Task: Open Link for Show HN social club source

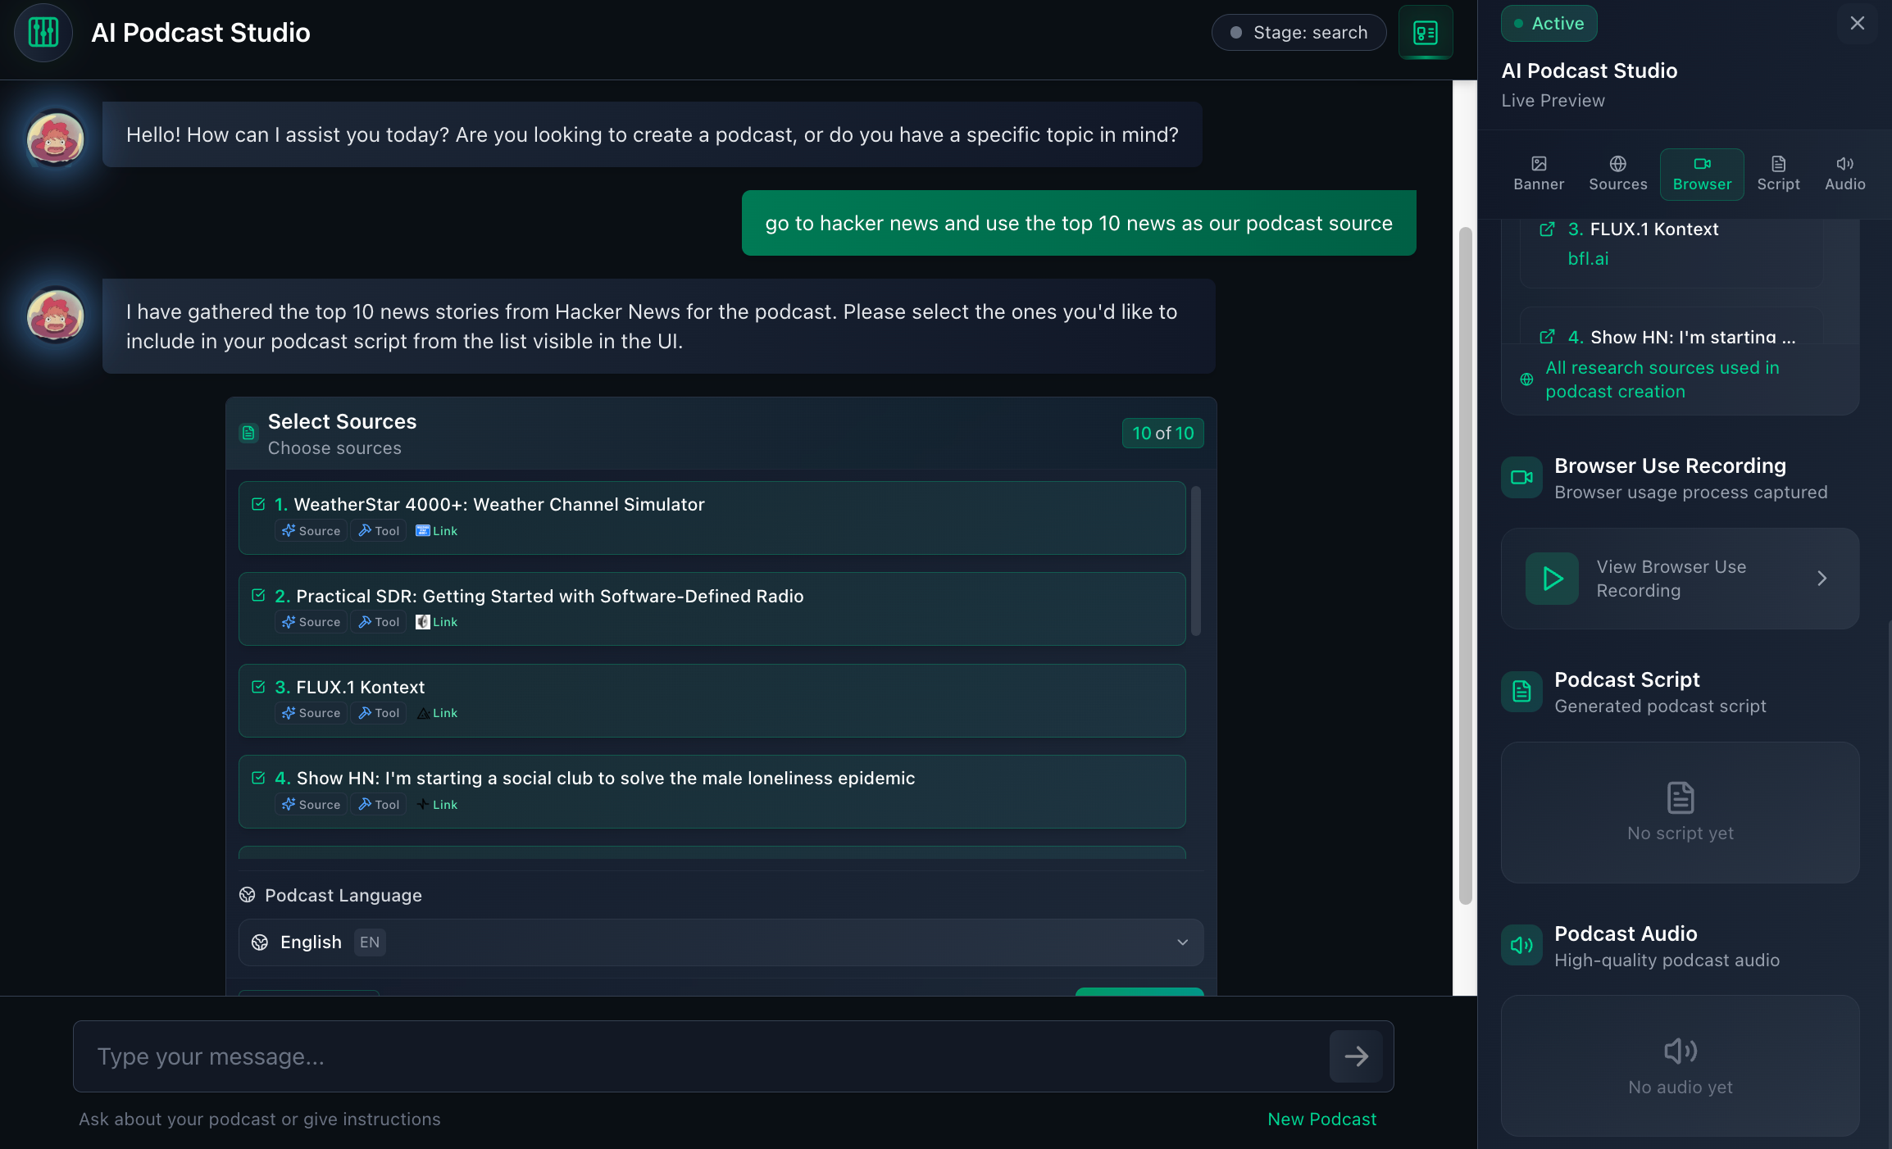Action: click(x=437, y=805)
